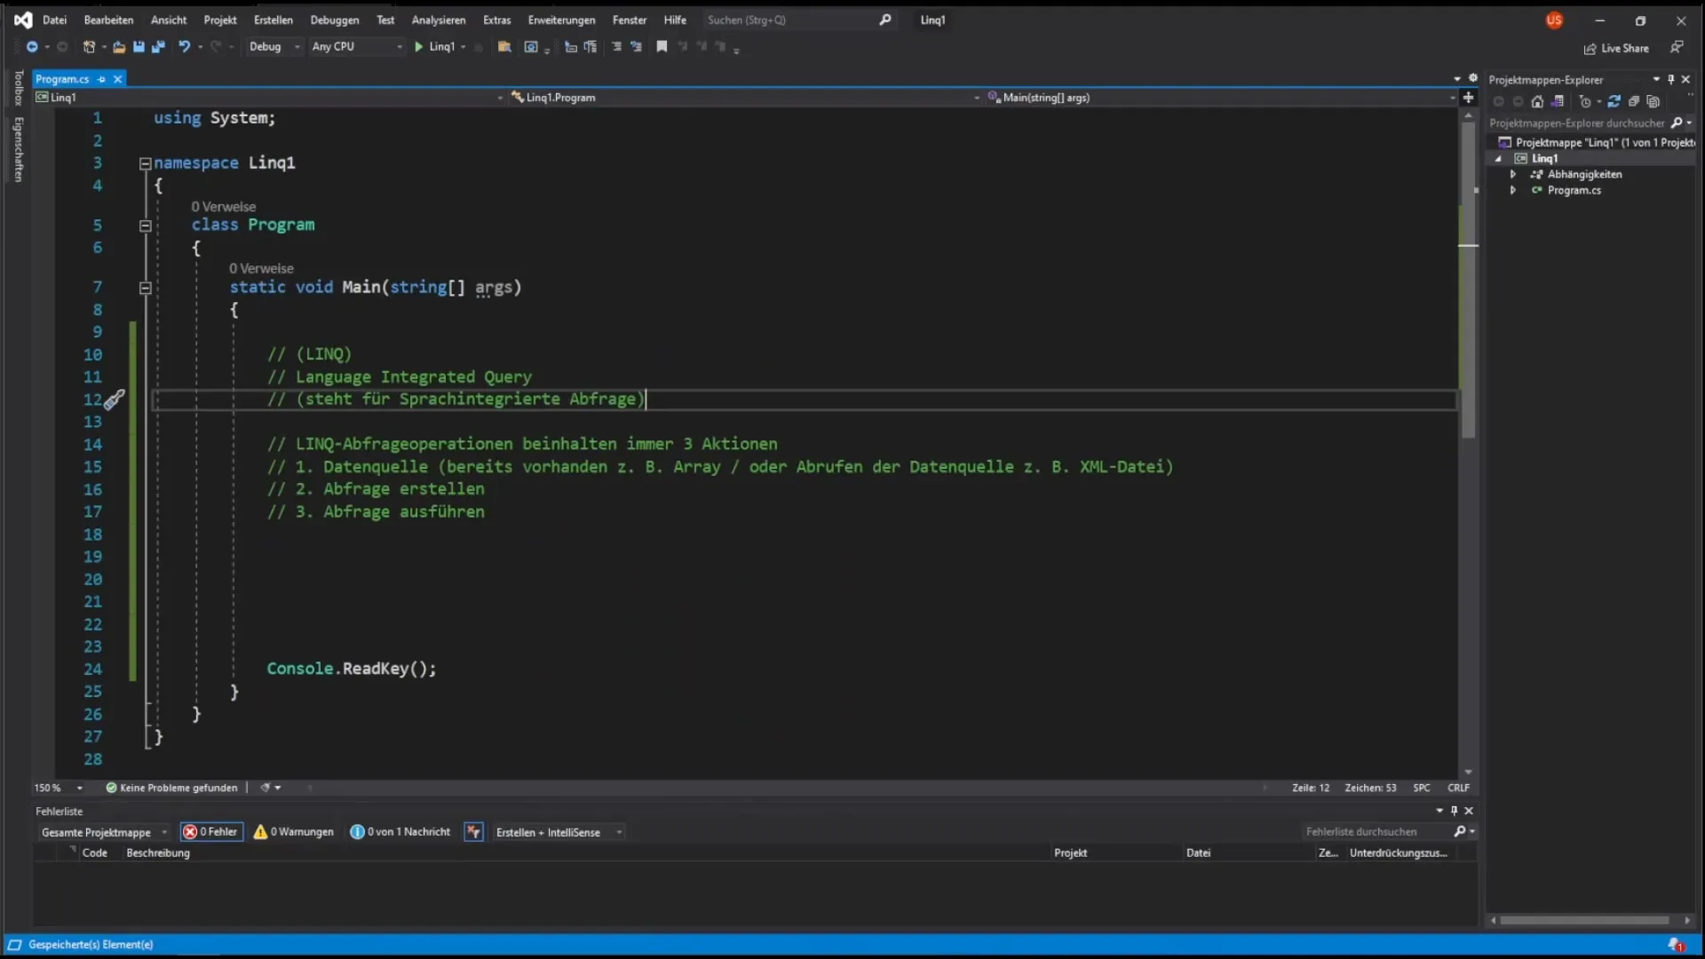
Task: Collapse the namespace Linq1 code block
Action: tap(145, 163)
